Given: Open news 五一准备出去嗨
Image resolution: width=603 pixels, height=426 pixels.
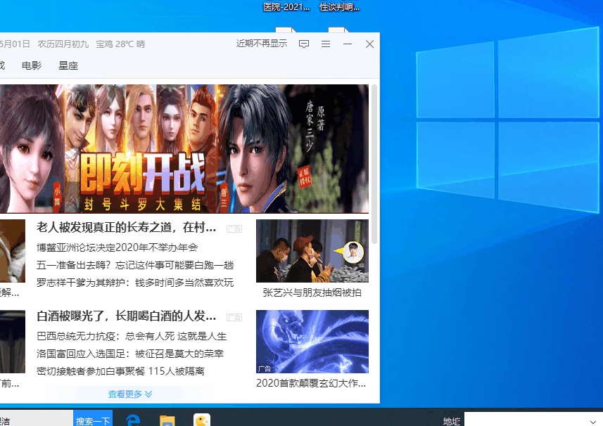Looking at the screenshot, I should [x=135, y=265].
